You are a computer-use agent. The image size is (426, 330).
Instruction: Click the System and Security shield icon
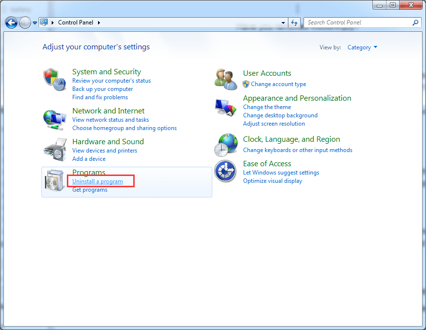[x=55, y=80]
